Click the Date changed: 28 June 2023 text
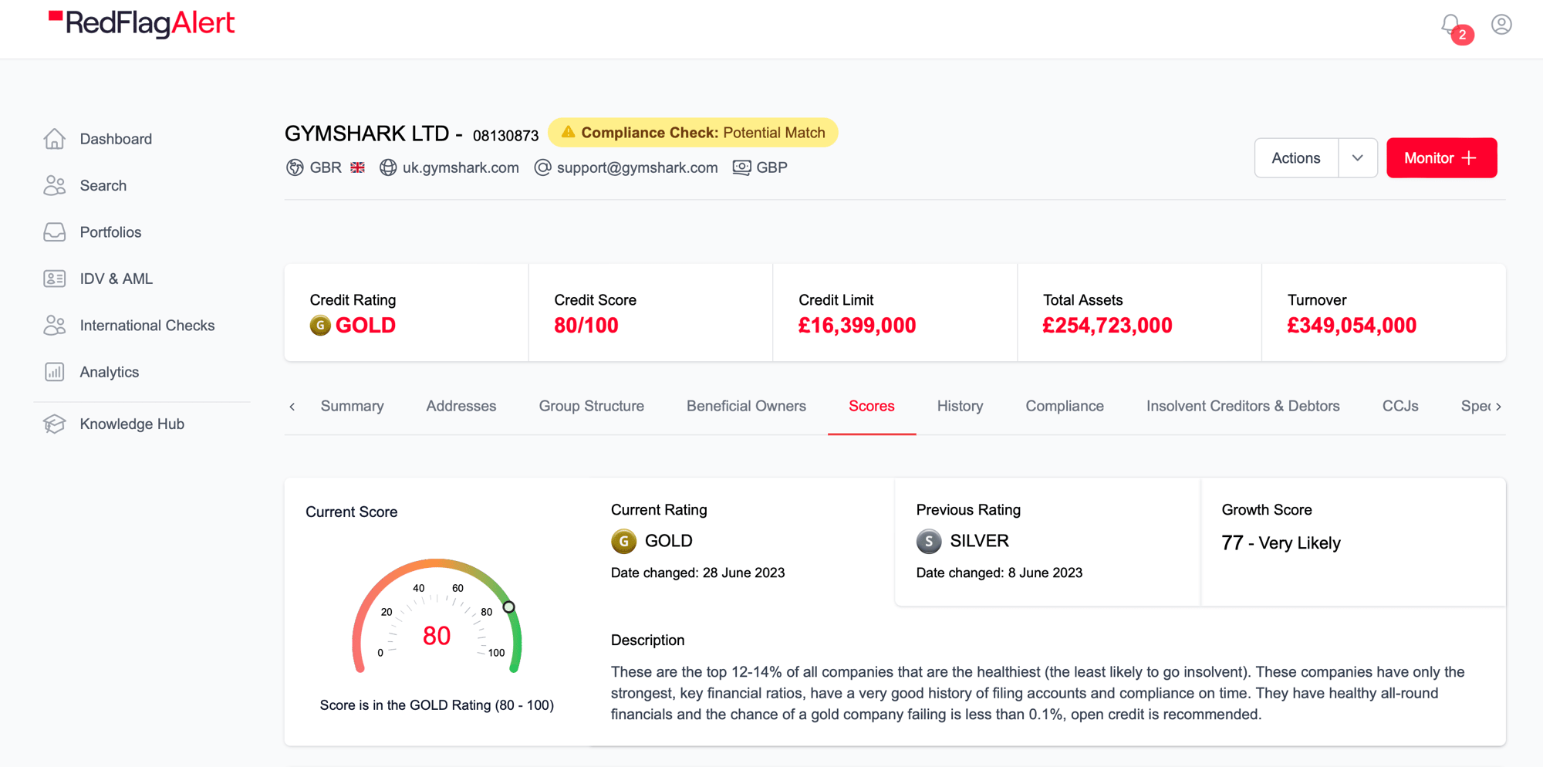Viewport: 1543px width, 767px height. 697,573
